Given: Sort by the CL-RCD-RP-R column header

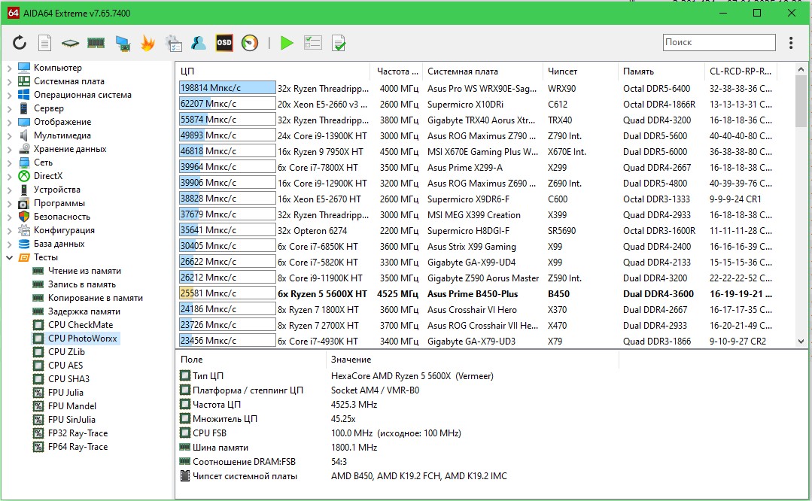Looking at the screenshot, I should (x=741, y=71).
